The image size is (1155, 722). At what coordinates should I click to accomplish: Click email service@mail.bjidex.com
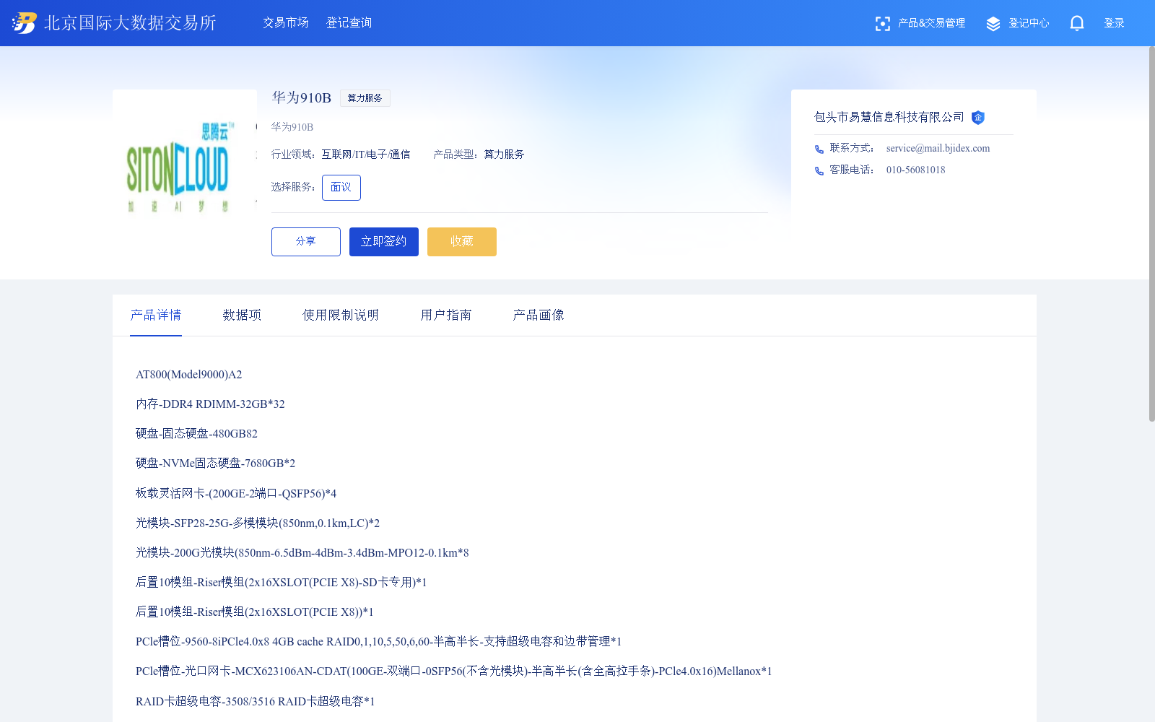tap(938, 149)
